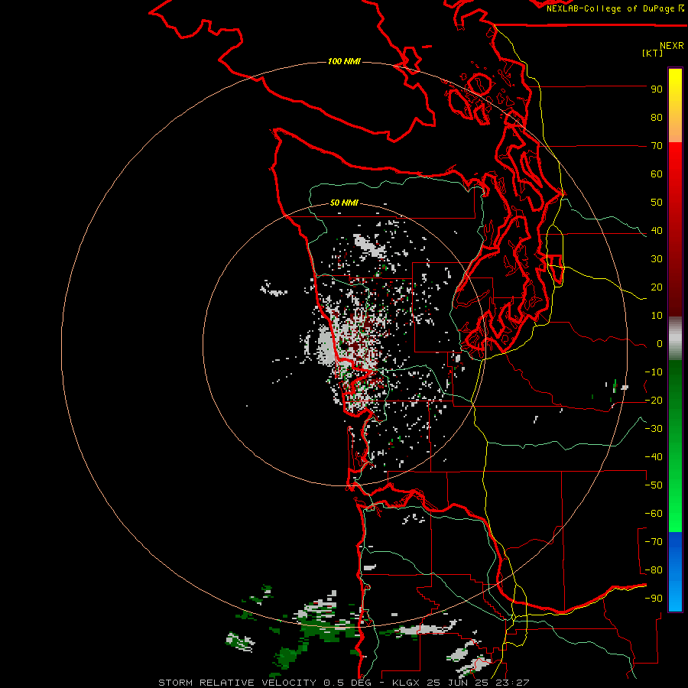Viewport: 688px width, 688px height.
Task: Click the -70 knot scale label
Action: pyautogui.click(x=654, y=542)
